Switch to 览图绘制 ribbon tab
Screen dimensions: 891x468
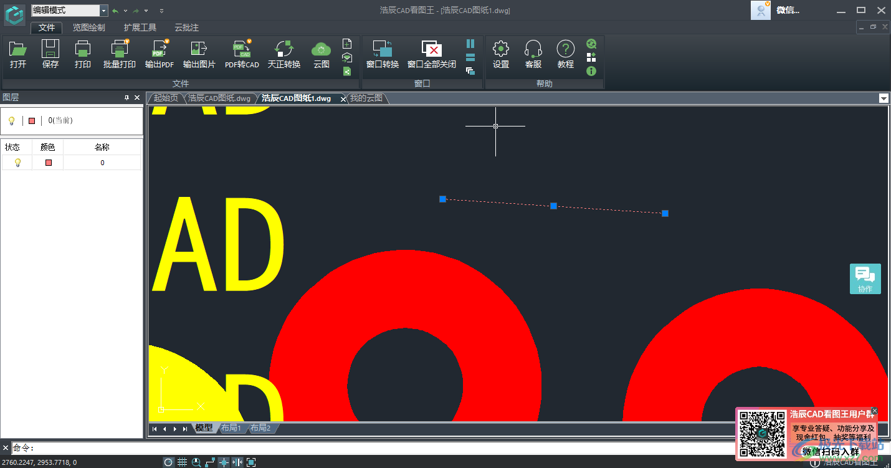pos(88,27)
